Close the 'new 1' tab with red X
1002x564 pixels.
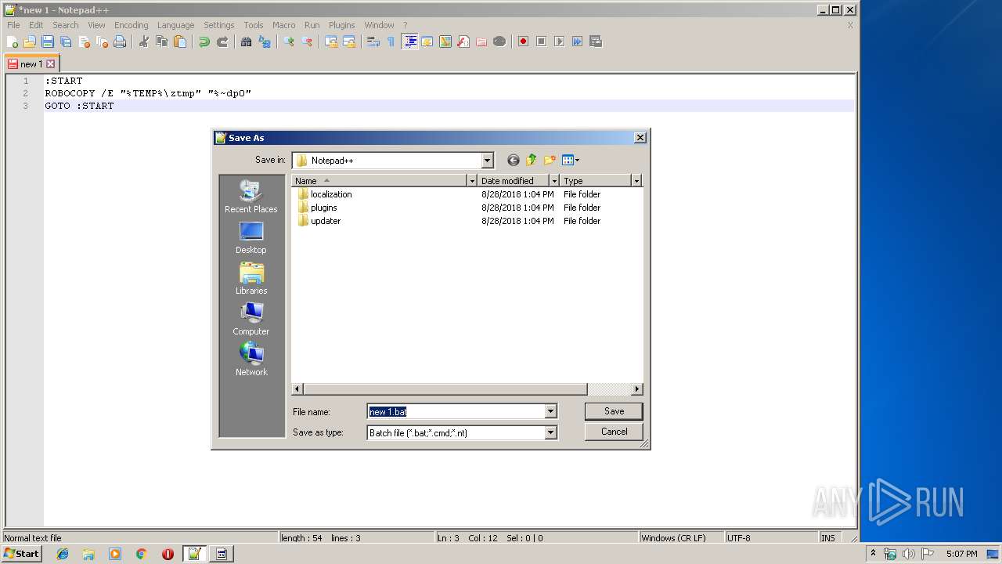(51, 64)
